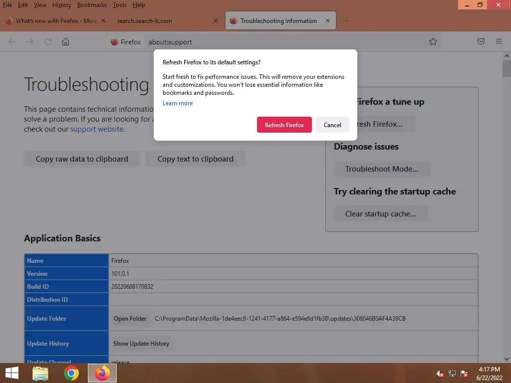
Task: Open the network tray icon
Action: (452, 374)
